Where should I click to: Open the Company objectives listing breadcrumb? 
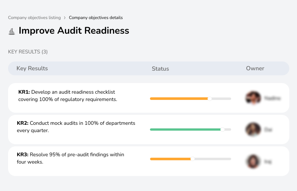(34, 18)
